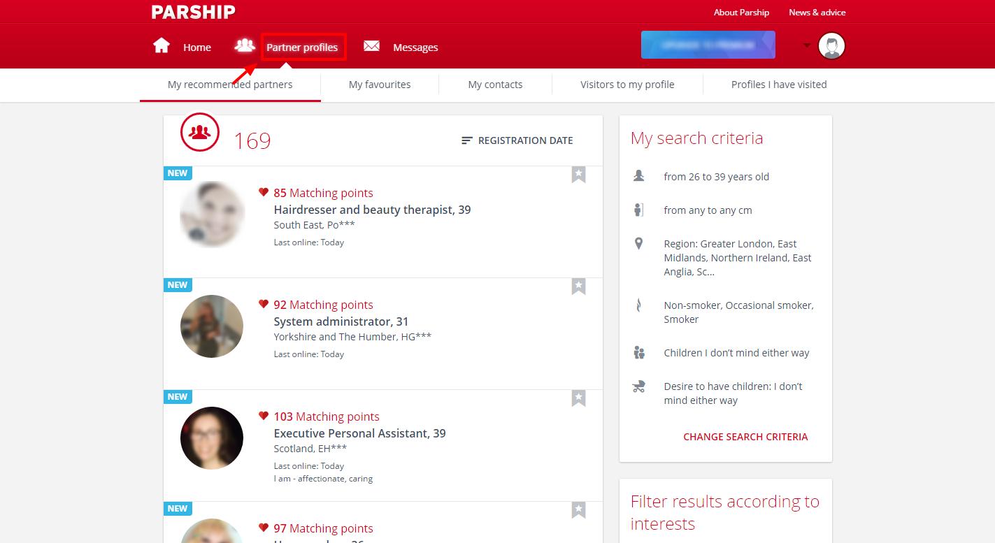Click 'from 26 to 39 years old'
The width and height of the screenshot is (995, 543).
716,177
